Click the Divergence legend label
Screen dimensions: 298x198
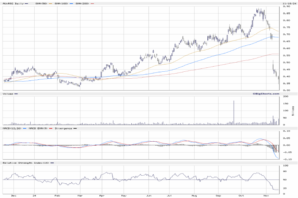pyautogui.click(x=63, y=128)
